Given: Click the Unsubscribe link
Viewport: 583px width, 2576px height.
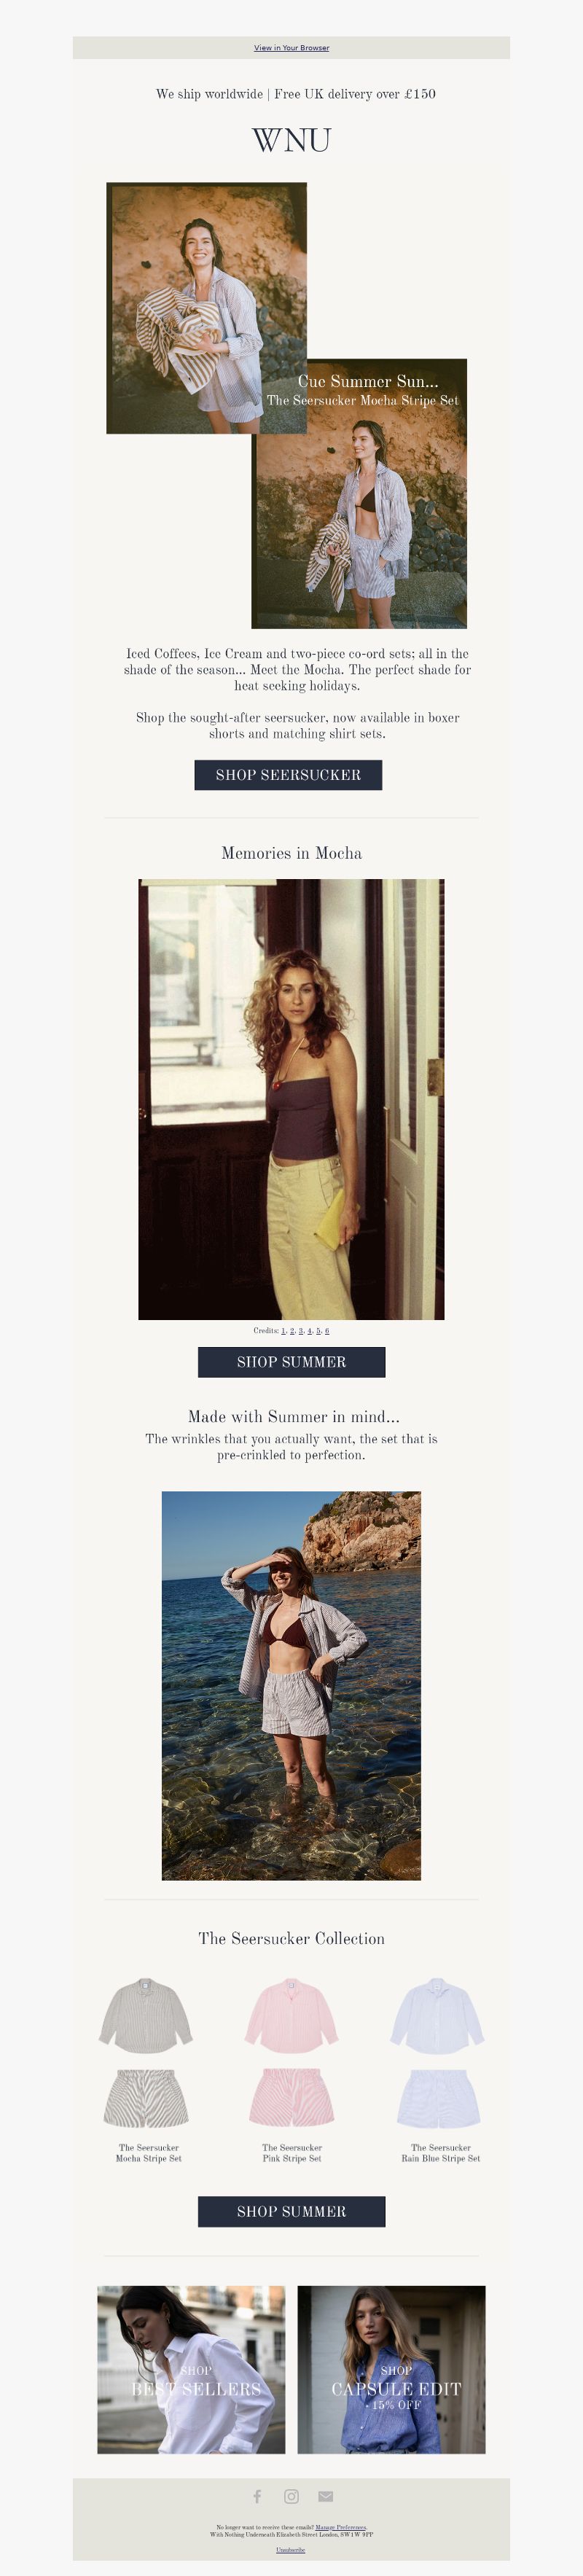Looking at the screenshot, I should [291, 2549].
